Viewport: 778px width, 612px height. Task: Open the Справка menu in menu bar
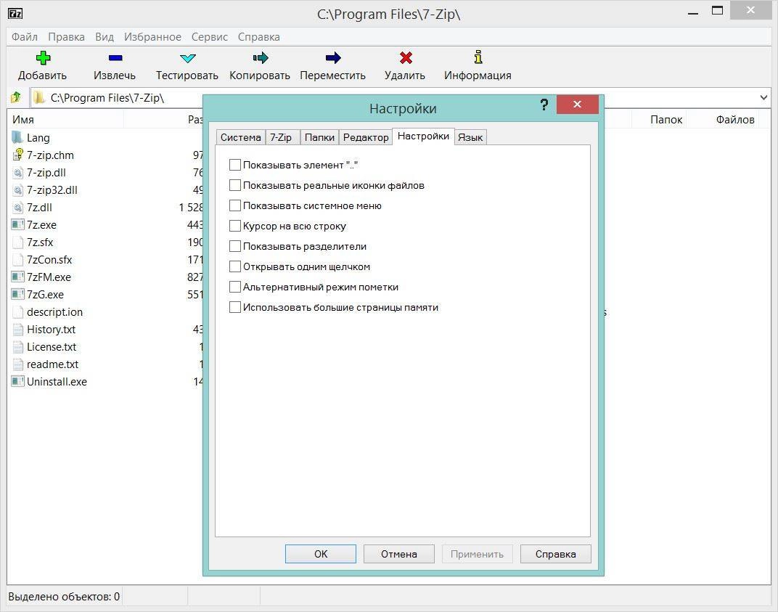259,37
